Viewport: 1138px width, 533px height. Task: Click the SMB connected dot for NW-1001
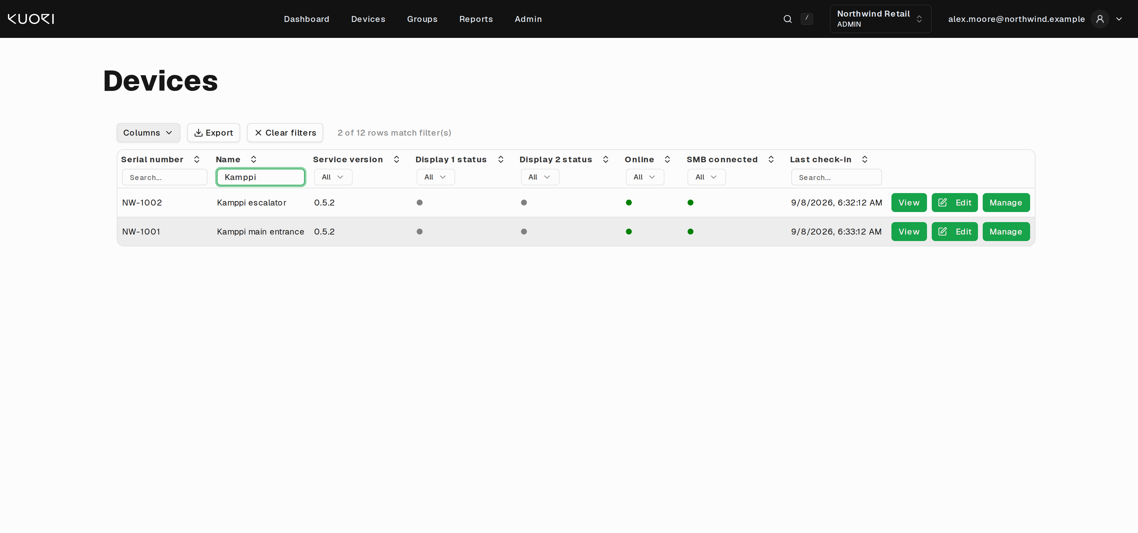click(x=691, y=232)
